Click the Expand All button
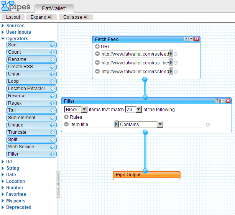Screen dimensions: 235x215 (41, 17)
